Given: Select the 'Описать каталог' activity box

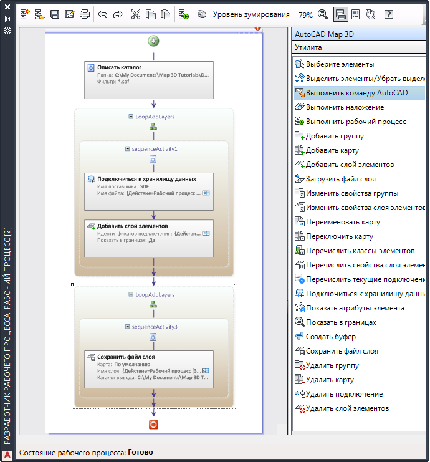Looking at the screenshot, I should (x=149, y=80).
